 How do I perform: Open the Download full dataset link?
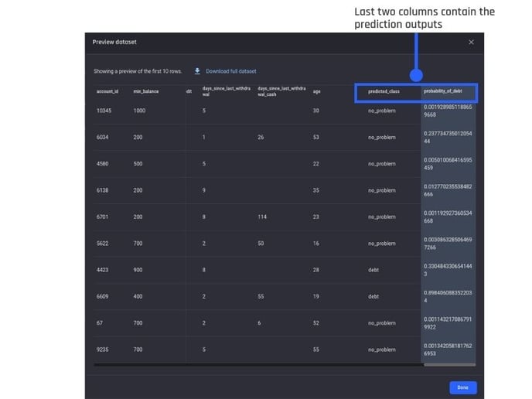[x=230, y=71]
